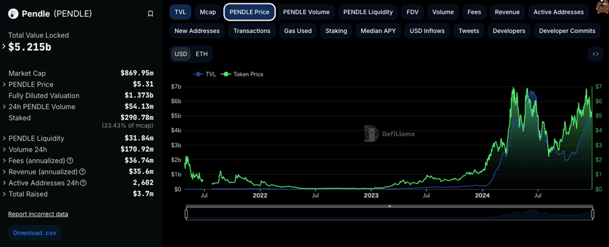The image size is (609, 247).
Task: Click the Download .csv button
Action: (x=34, y=233)
